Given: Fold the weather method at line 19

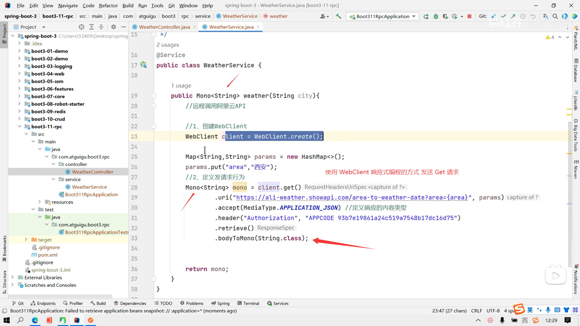Looking at the screenshot, I should [x=154, y=96].
